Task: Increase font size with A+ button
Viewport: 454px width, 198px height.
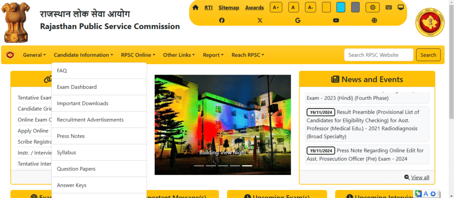Action: click(276, 8)
